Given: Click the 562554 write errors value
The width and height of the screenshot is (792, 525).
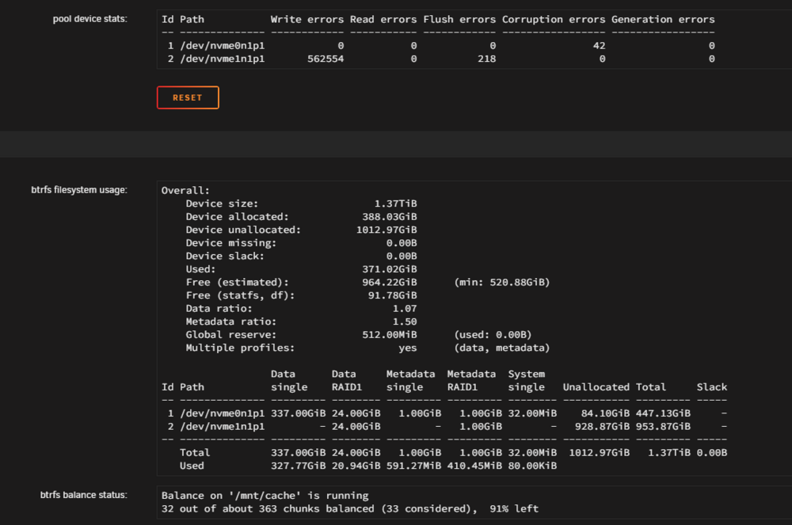Looking at the screenshot, I should [326, 59].
